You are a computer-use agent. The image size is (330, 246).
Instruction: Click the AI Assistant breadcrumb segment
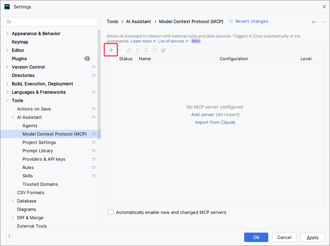tap(139, 21)
